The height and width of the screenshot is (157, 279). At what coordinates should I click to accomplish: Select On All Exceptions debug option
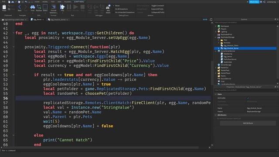click(121, 9)
